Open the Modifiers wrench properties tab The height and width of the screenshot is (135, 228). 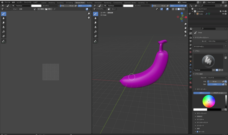pos(190,65)
